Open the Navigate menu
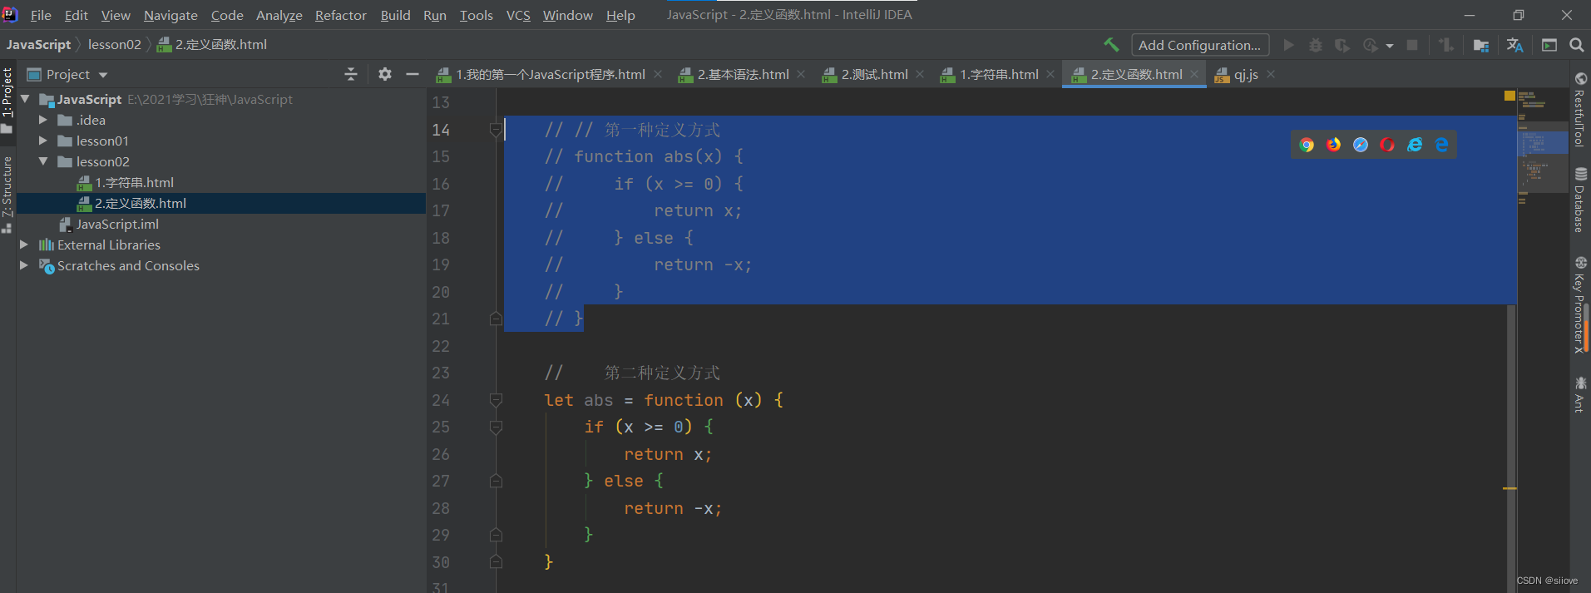The image size is (1591, 593). (x=170, y=15)
